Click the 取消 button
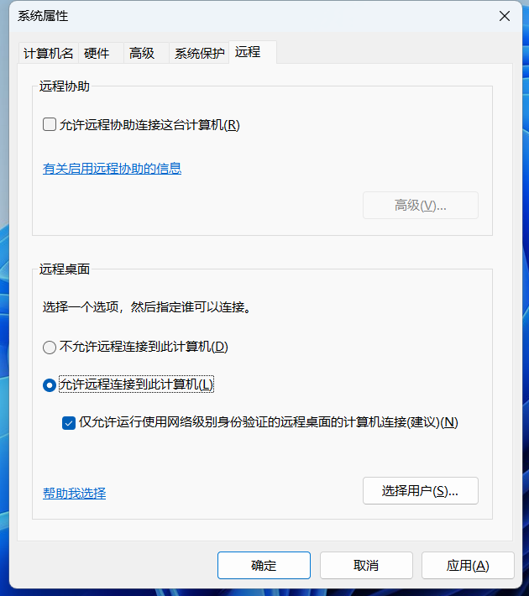 pos(366,565)
